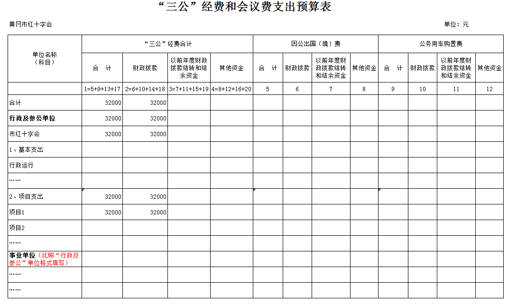Screen dimensions: 508x305
Task: Click 合计 subheader under “三公”经费合计
Action: [x=102, y=68]
